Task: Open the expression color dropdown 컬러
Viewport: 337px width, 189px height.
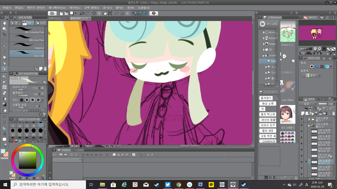Action: 312,75
